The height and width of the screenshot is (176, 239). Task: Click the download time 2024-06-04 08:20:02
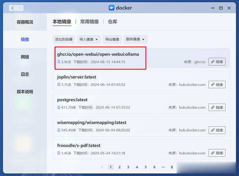113,130
